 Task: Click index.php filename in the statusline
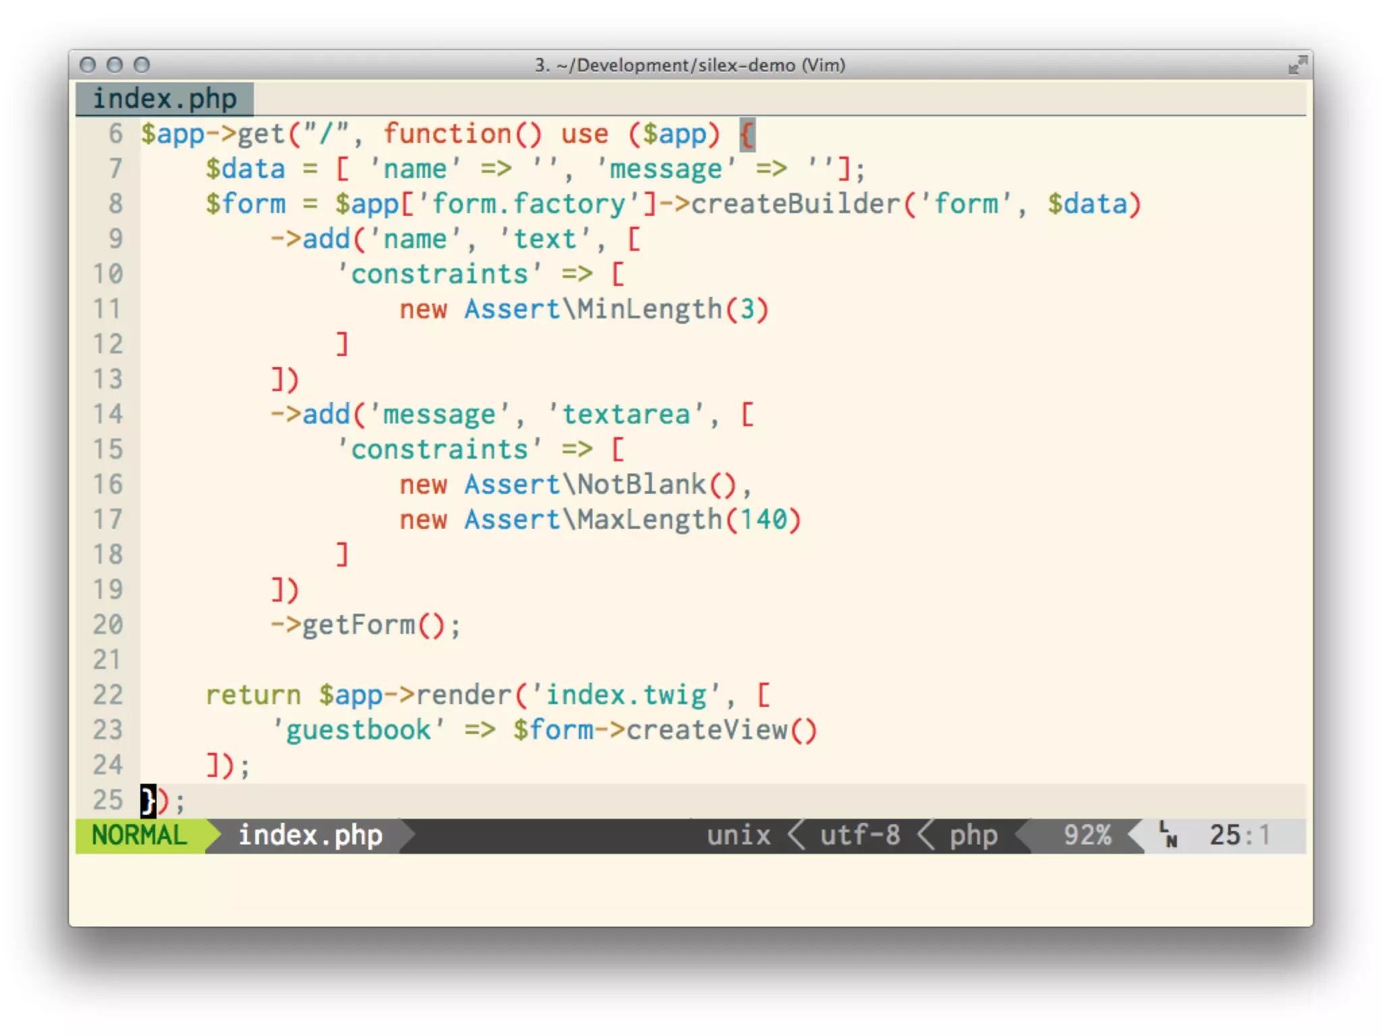[310, 836]
